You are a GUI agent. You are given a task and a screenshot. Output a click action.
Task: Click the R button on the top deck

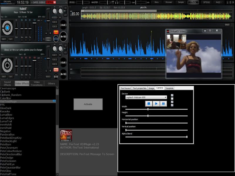pos(60,18)
